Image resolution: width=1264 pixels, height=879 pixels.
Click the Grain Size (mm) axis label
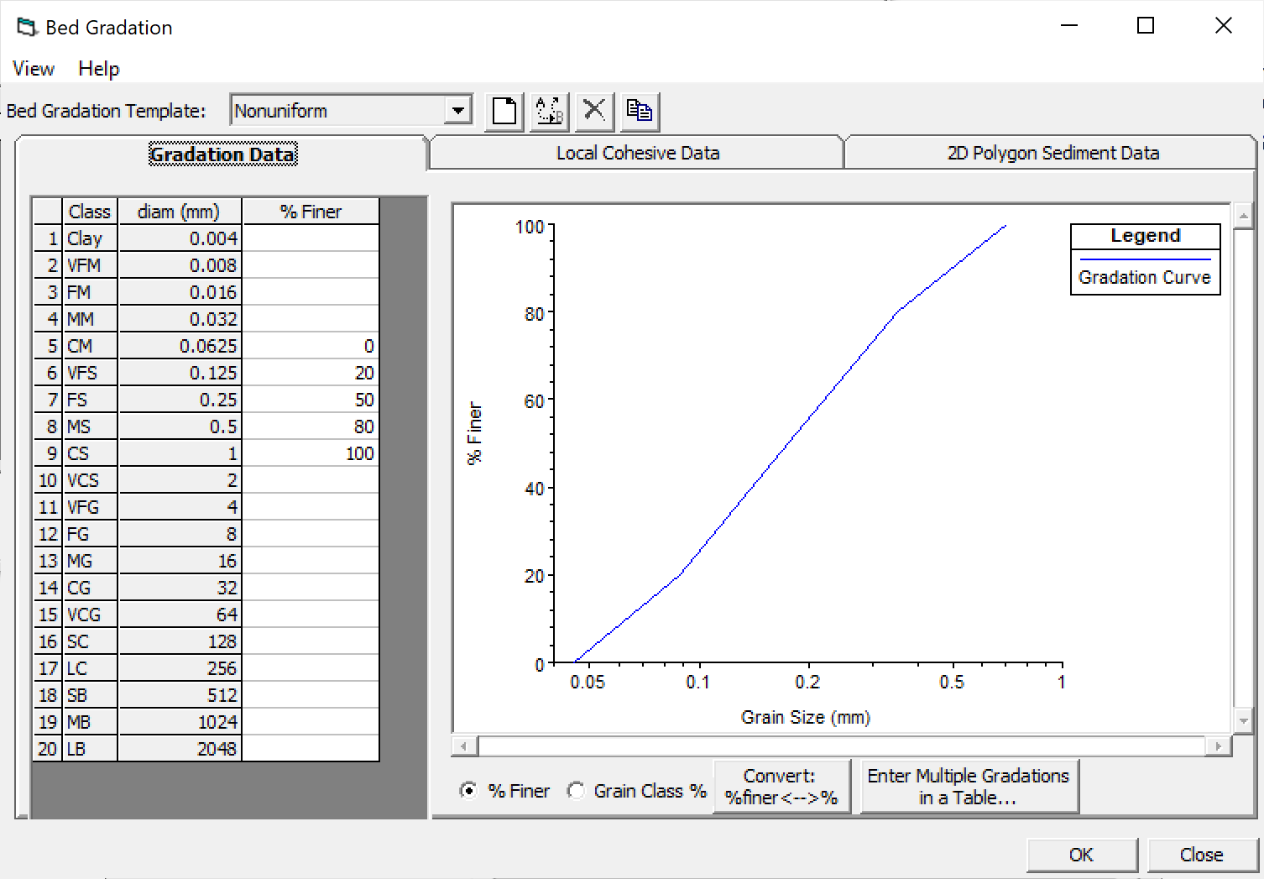pos(806,717)
